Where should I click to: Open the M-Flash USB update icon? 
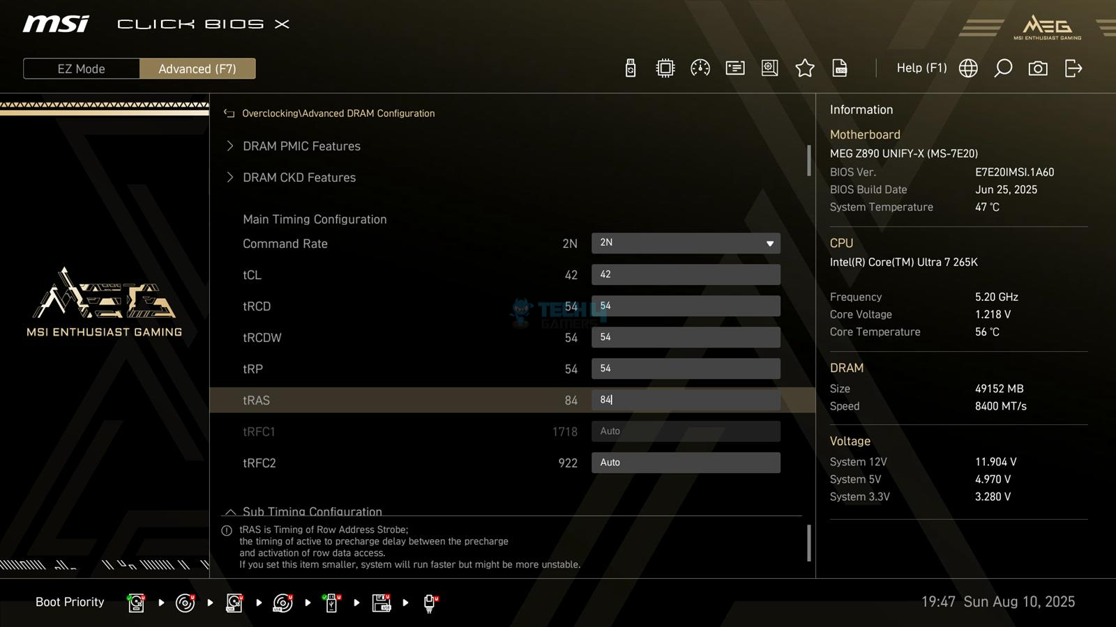[x=631, y=68]
